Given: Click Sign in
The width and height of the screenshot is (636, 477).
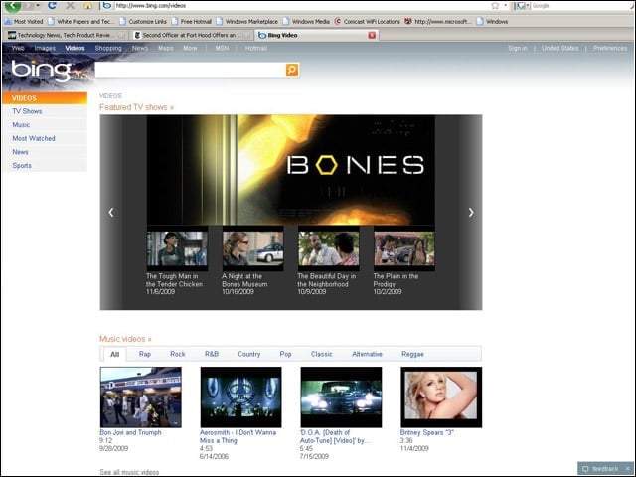Looking at the screenshot, I should (518, 48).
